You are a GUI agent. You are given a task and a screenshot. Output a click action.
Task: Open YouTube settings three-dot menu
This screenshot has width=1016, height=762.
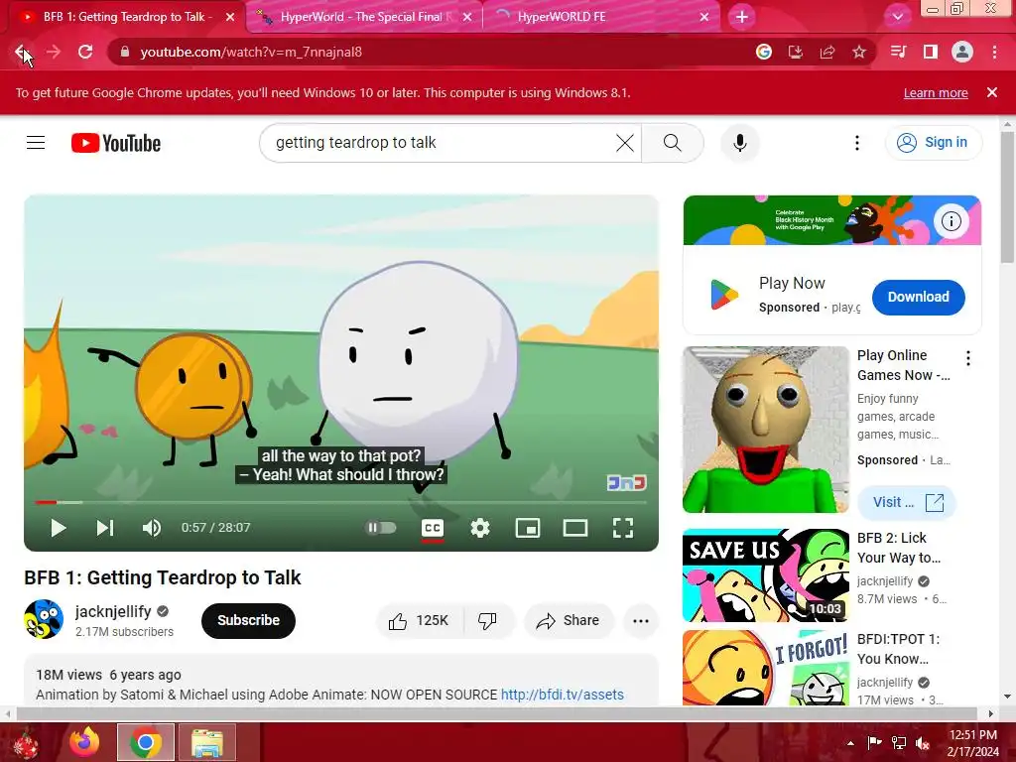click(x=857, y=143)
